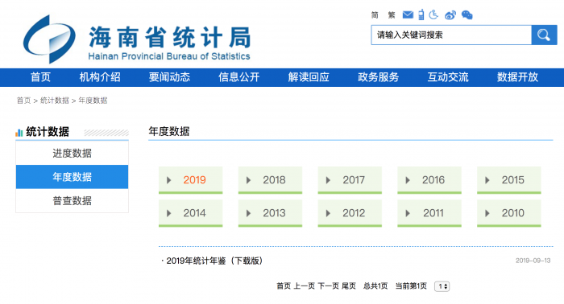Screen dimensions: 564x304
Task: Click the keyword search input field
Action: (x=451, y=35)
